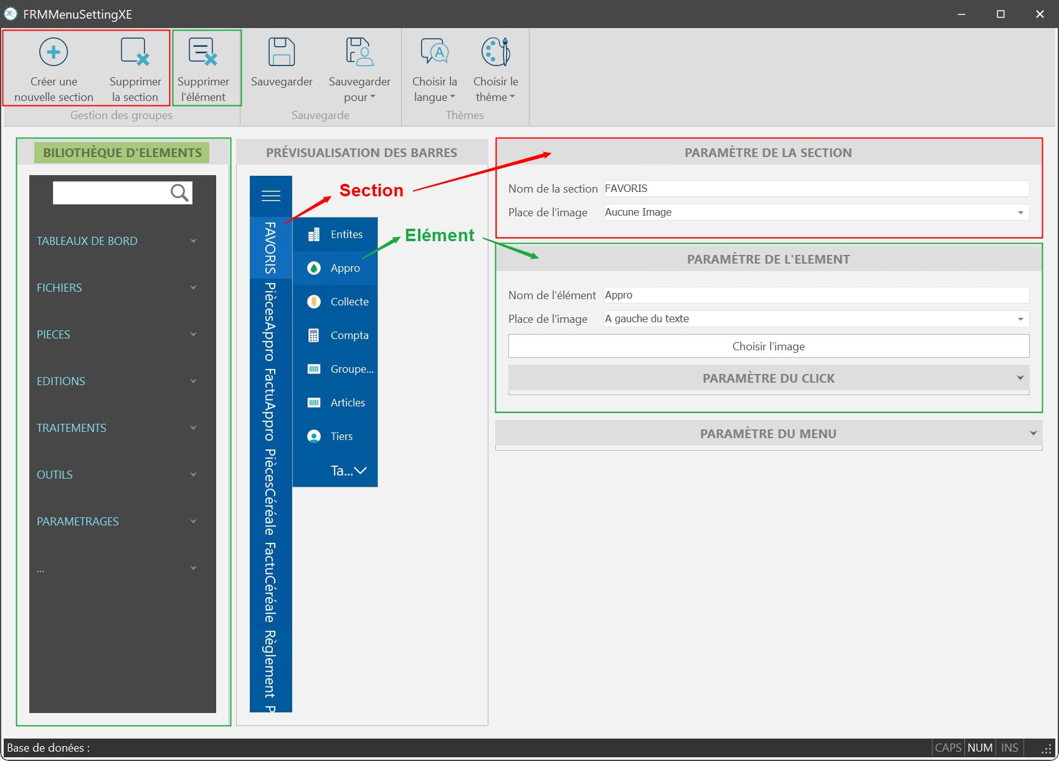Screen dimensions: 1059x761
Task: Open the Choisir le thème palette
Action: 495,69
